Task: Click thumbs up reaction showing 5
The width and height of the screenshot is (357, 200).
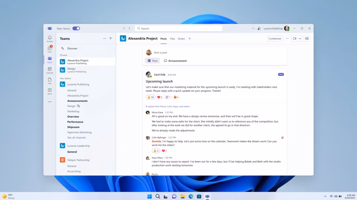Action: click(x=156, y=151)
